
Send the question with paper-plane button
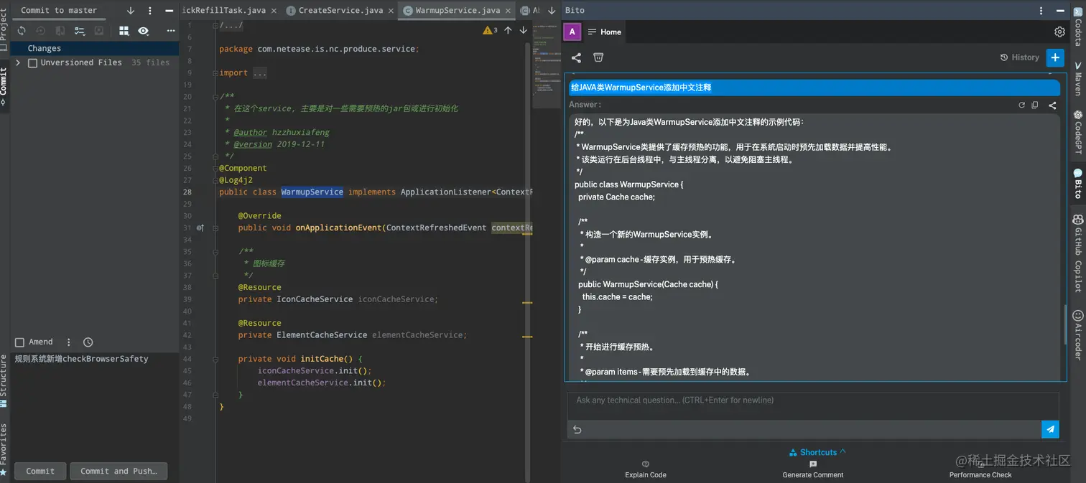[1050, 429]
